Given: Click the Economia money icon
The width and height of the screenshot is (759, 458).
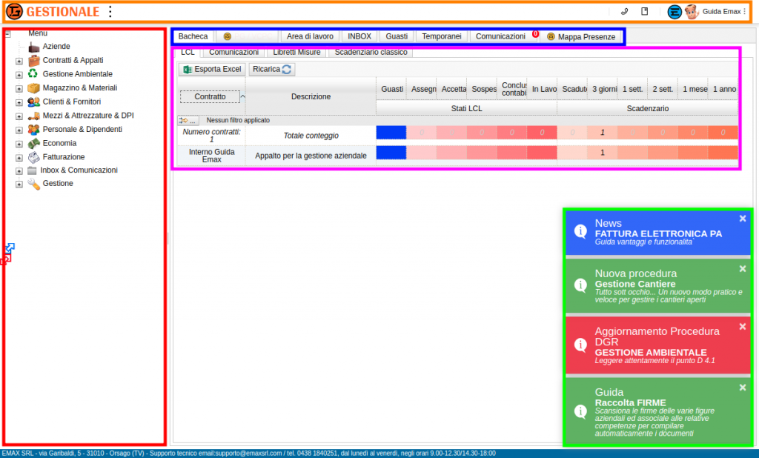Looking at the screenshot, I should [33, 143].
